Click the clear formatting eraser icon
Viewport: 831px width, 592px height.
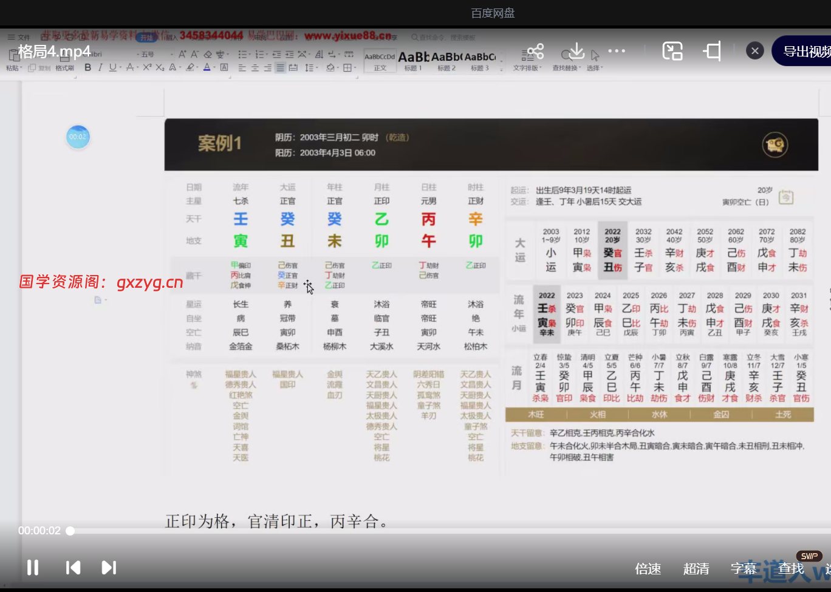tap(208, 54)
